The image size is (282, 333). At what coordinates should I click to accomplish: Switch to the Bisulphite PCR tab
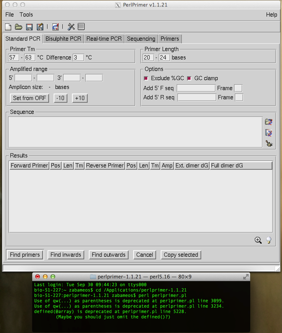[63, 39]
